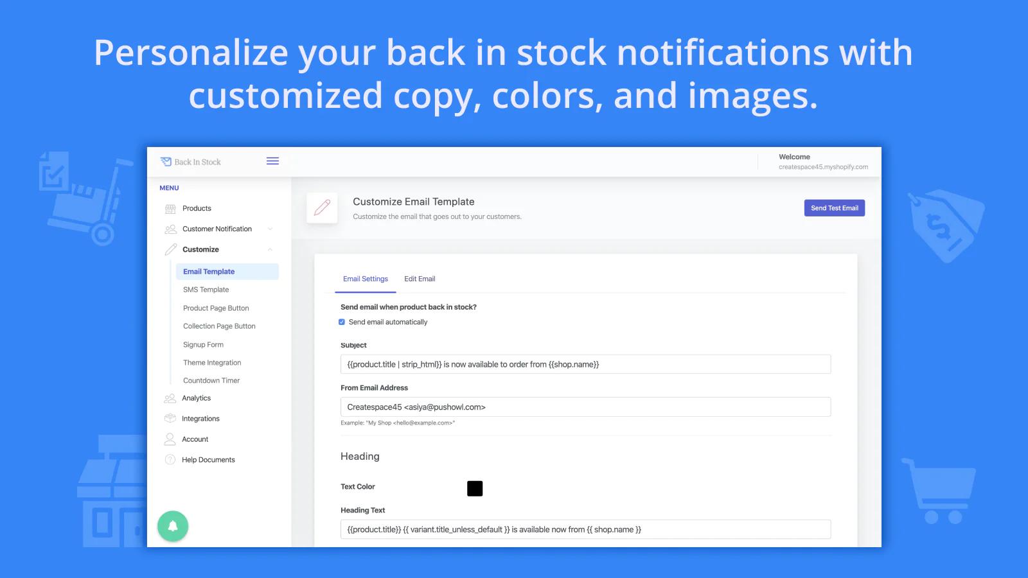Switch to the Edit Email tab
The width and height of the screenshot is (1028, 578).
pyautogui.click(x=420, y=279)
